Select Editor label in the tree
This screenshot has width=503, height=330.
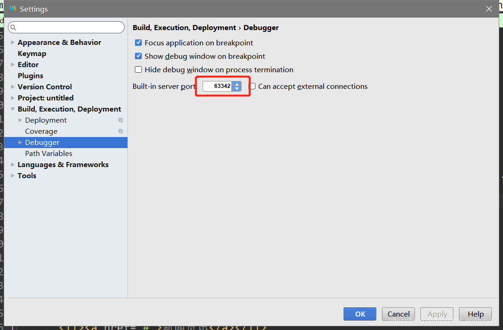28,64
